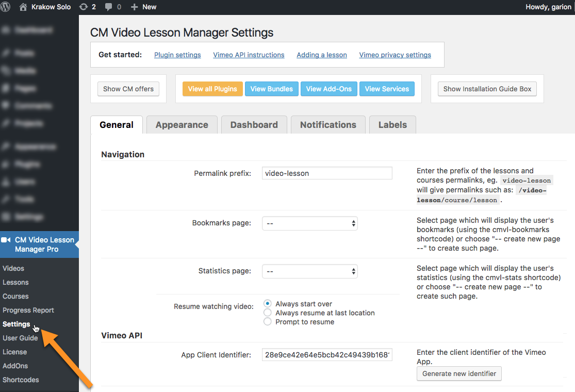Open Progress Report in sidebar
575x392 pixels.
pyautogui.click(x=28, y=310)
